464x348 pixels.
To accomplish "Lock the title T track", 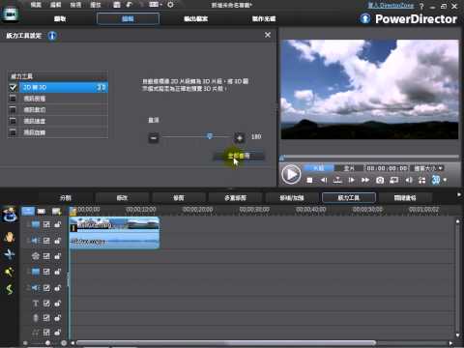I will tap(57, 304).
